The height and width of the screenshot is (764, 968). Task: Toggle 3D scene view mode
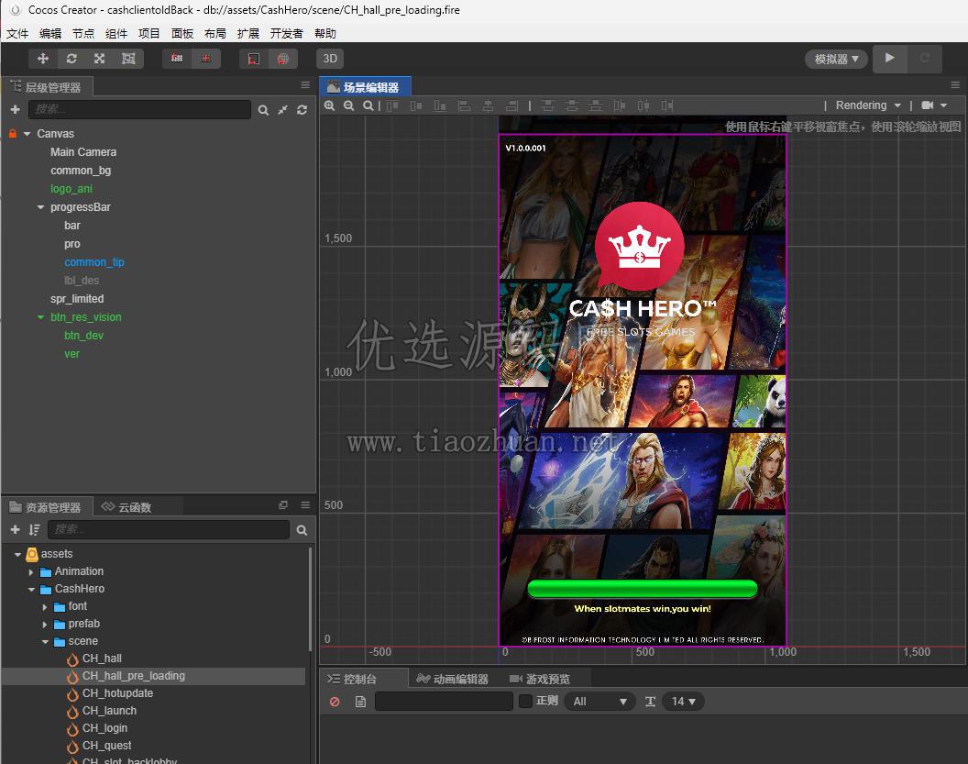[x=330, y=59]
